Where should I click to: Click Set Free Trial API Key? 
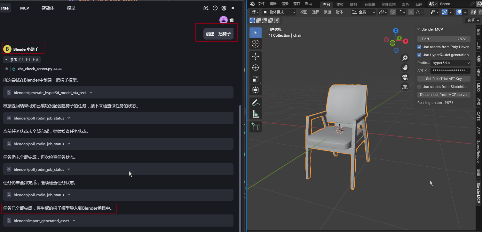click(444, 79)
